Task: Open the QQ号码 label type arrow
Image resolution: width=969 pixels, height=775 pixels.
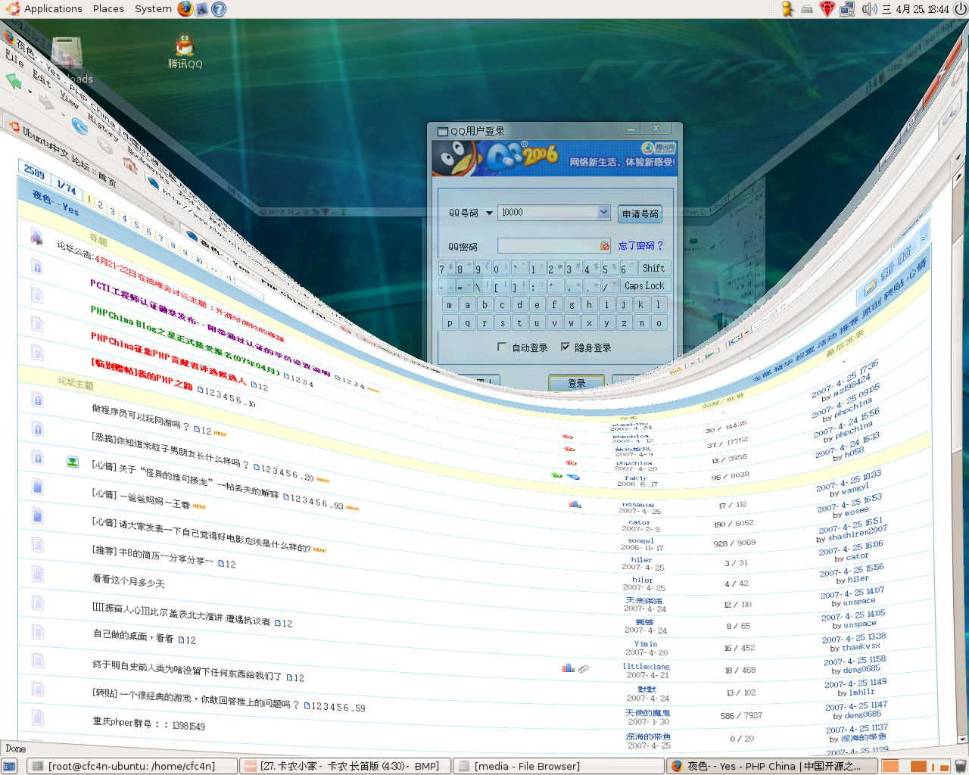Action: click(x=489, y=213)
